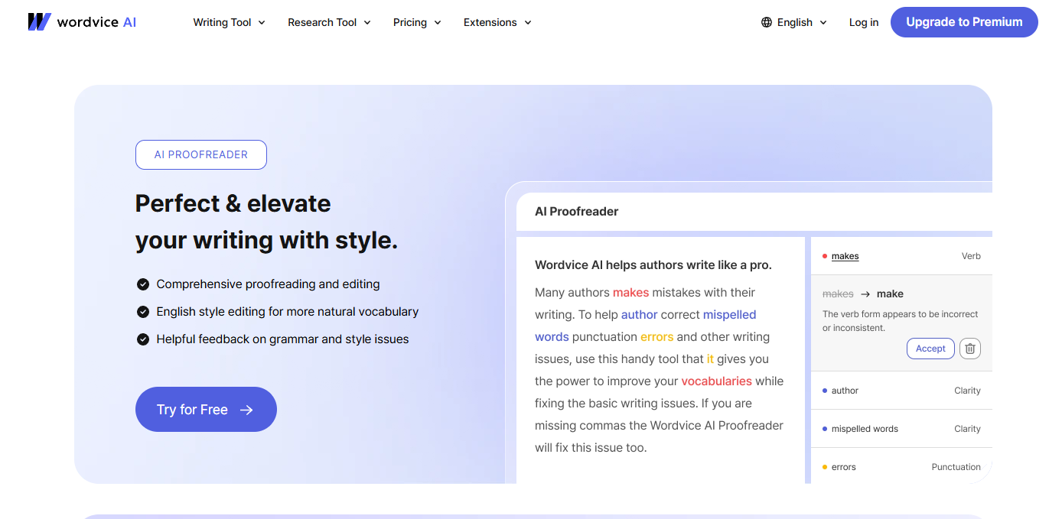The height and width of the screenshot is (519, 1062).
Task: Click checkmark icon beside Comprehensive proofreading
Action: [143, 284]
